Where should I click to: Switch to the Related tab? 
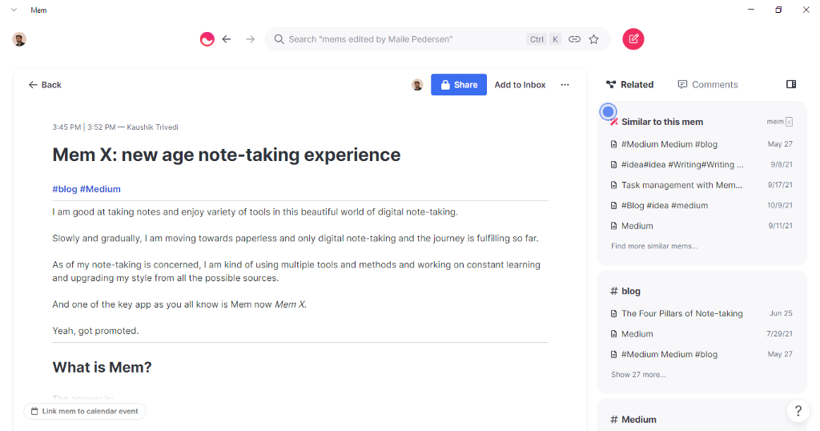tap(630, 85)
